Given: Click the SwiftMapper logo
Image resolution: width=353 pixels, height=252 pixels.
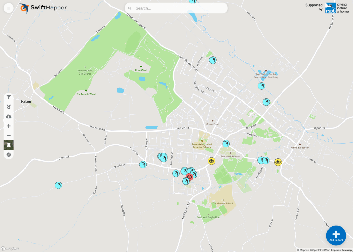Looking at the screenshot, I should pyautogui.click(x=43, y=8).
